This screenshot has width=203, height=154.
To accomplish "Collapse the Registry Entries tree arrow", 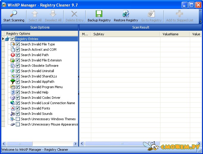I will click(3, 39).
